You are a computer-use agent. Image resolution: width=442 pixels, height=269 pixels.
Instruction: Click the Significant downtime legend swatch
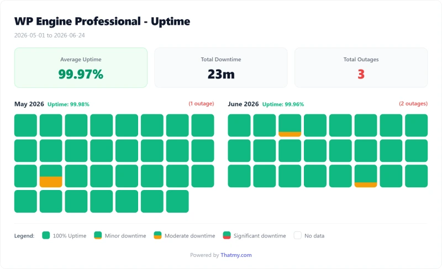[227, 235]
